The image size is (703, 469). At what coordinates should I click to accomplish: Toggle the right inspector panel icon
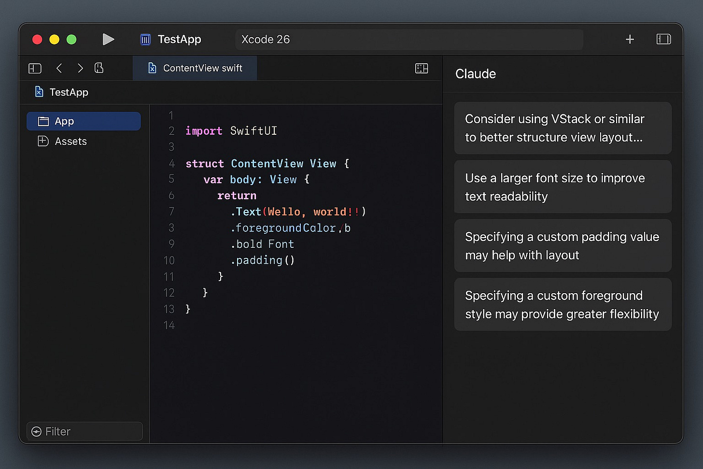point(664,39)
